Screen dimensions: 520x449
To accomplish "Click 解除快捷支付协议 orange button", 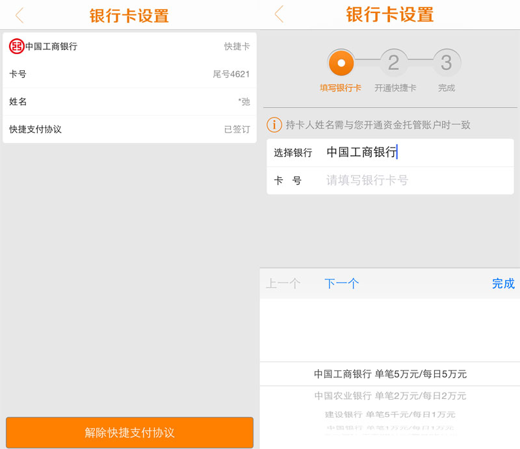I will tap(129, 432).
